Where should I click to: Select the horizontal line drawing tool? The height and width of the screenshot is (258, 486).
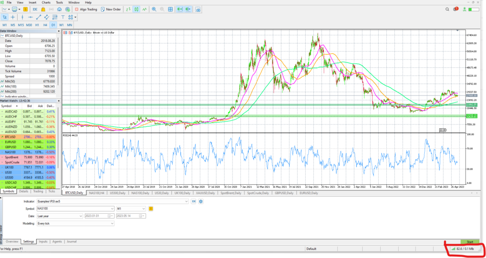[x=30, y=17]
